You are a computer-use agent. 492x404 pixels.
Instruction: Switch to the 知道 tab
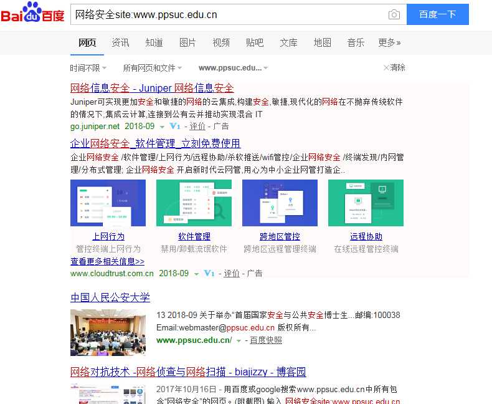(154, 43)
